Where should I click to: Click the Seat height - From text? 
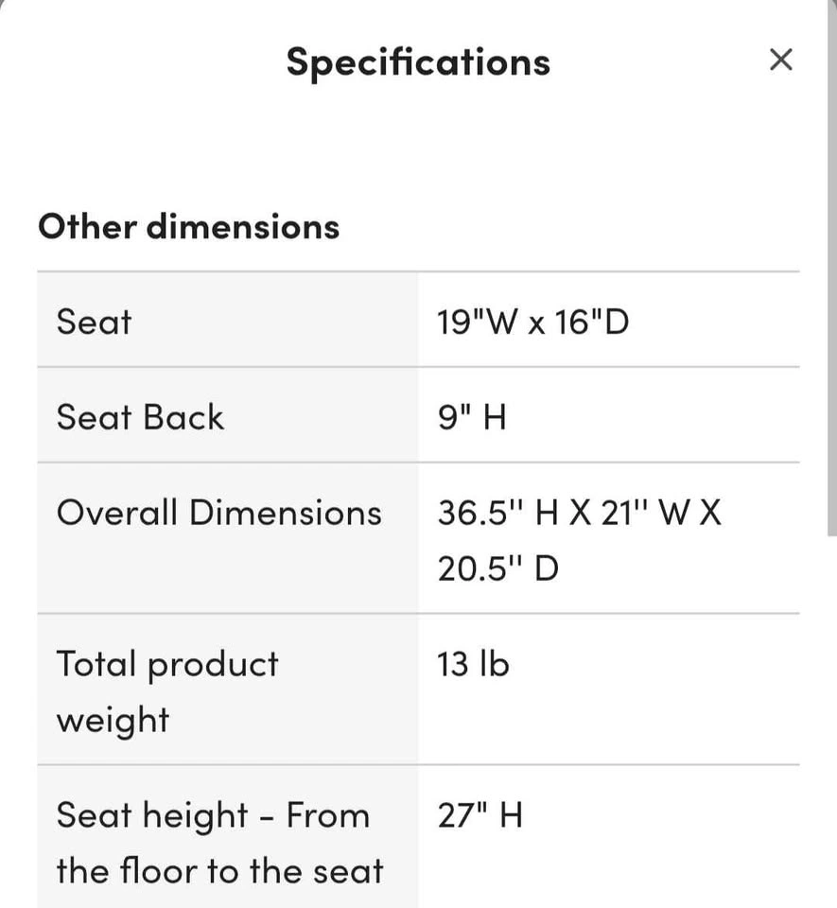[213, 815]
